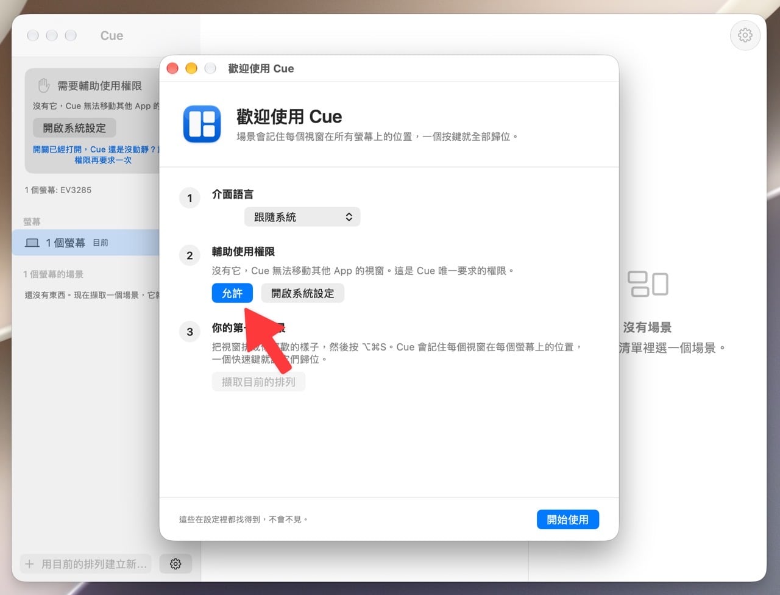Click the laptop icon in 1 個螢幕 row

pos(32,243)
